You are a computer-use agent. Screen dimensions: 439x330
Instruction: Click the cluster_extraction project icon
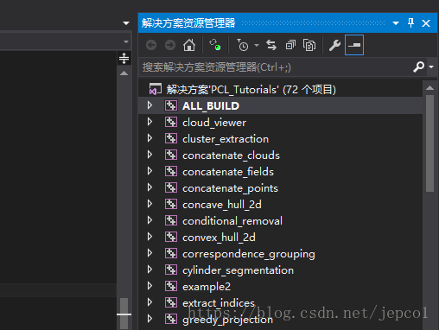tap(171, 138)
